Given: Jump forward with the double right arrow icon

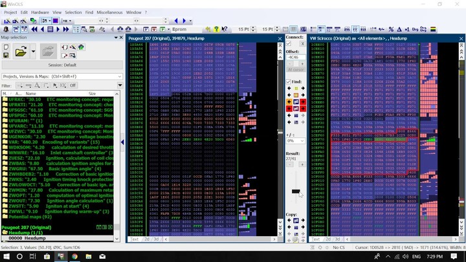Looking at the screenshot, I should pyautogui.click(x=66, y=29).
